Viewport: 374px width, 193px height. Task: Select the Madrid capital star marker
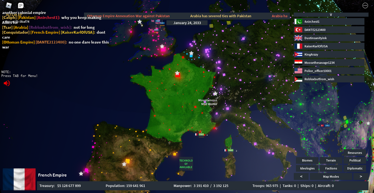(124, 164)
